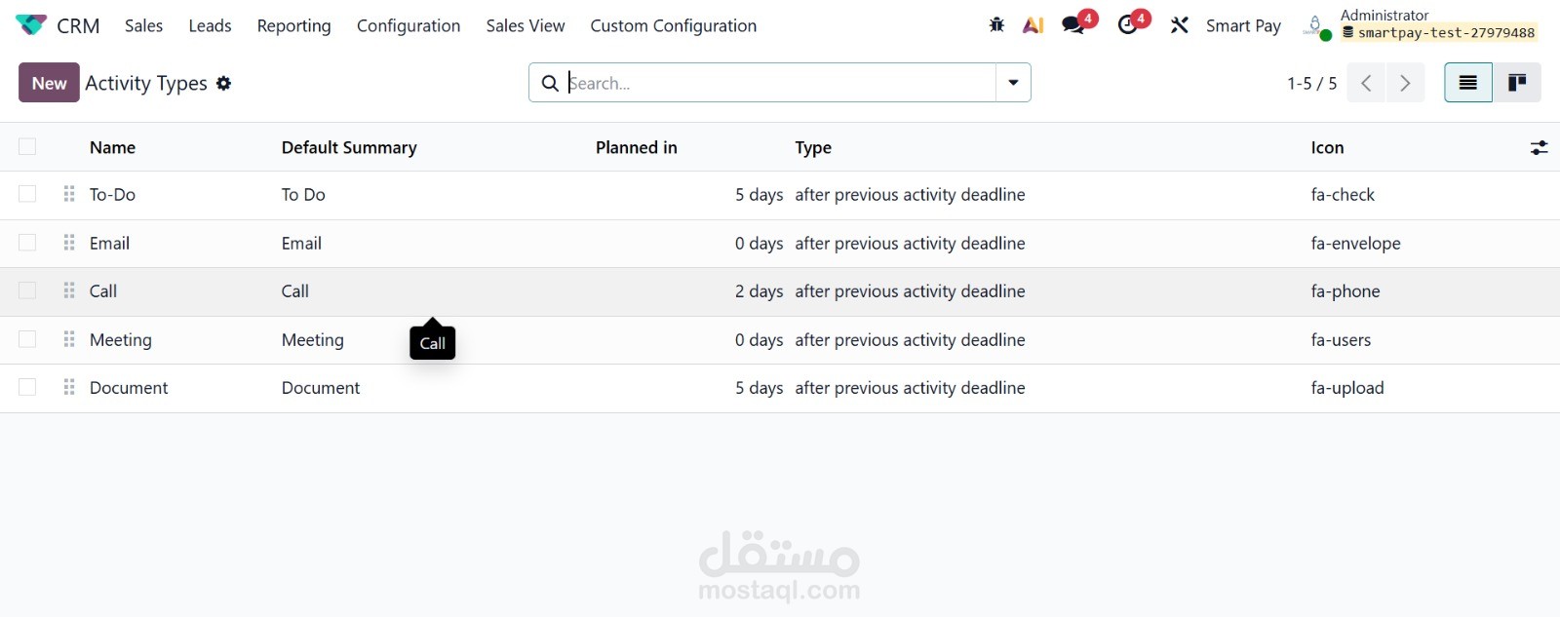Image resolution: width=1560 pixels, height=617 pixels.
Task: Open the Activity Types gear settings
Action: [224, 84]
